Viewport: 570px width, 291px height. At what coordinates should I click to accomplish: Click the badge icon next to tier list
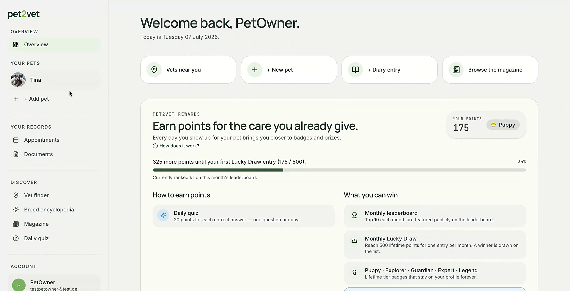(354, 273)
